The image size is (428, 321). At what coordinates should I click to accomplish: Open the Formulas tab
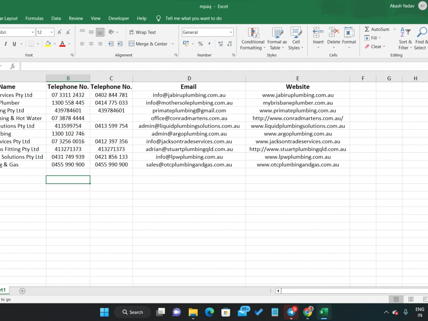click(34, 18)
